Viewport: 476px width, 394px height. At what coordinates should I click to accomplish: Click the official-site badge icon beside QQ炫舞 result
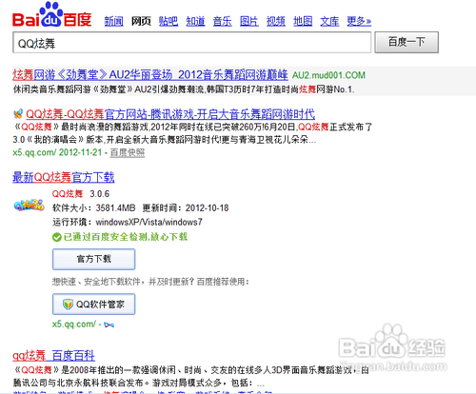pos(18,113)
